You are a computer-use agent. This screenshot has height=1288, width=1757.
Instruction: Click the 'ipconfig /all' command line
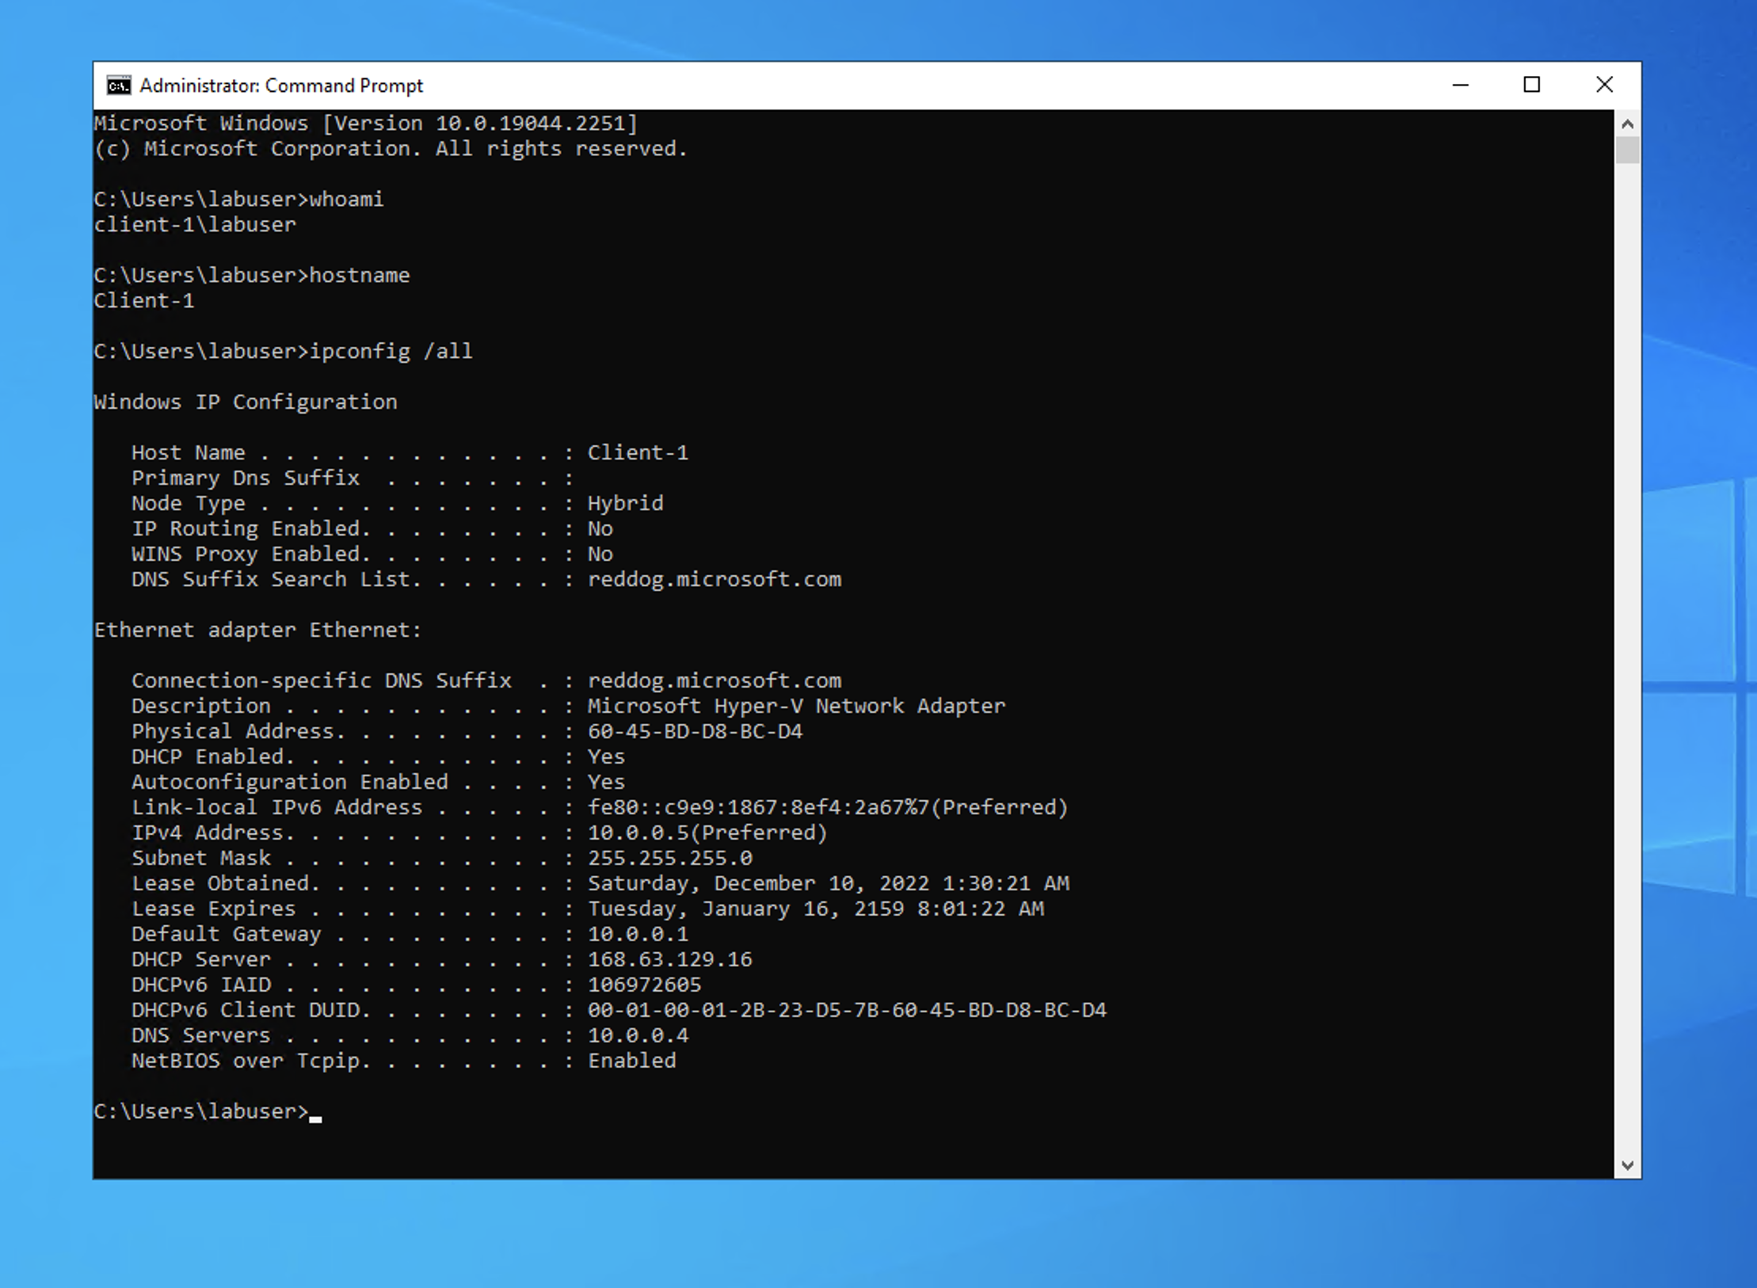coord(283,352)
